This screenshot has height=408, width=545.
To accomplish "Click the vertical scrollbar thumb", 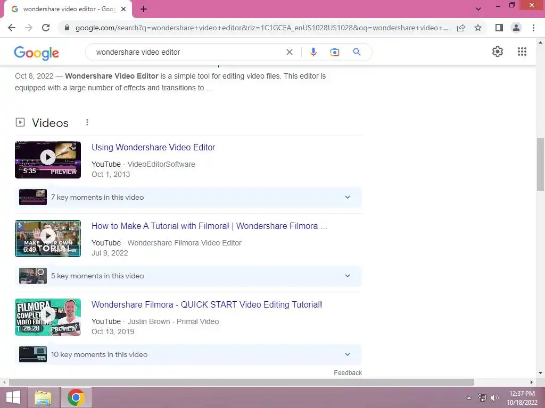I will pos(540,164).
